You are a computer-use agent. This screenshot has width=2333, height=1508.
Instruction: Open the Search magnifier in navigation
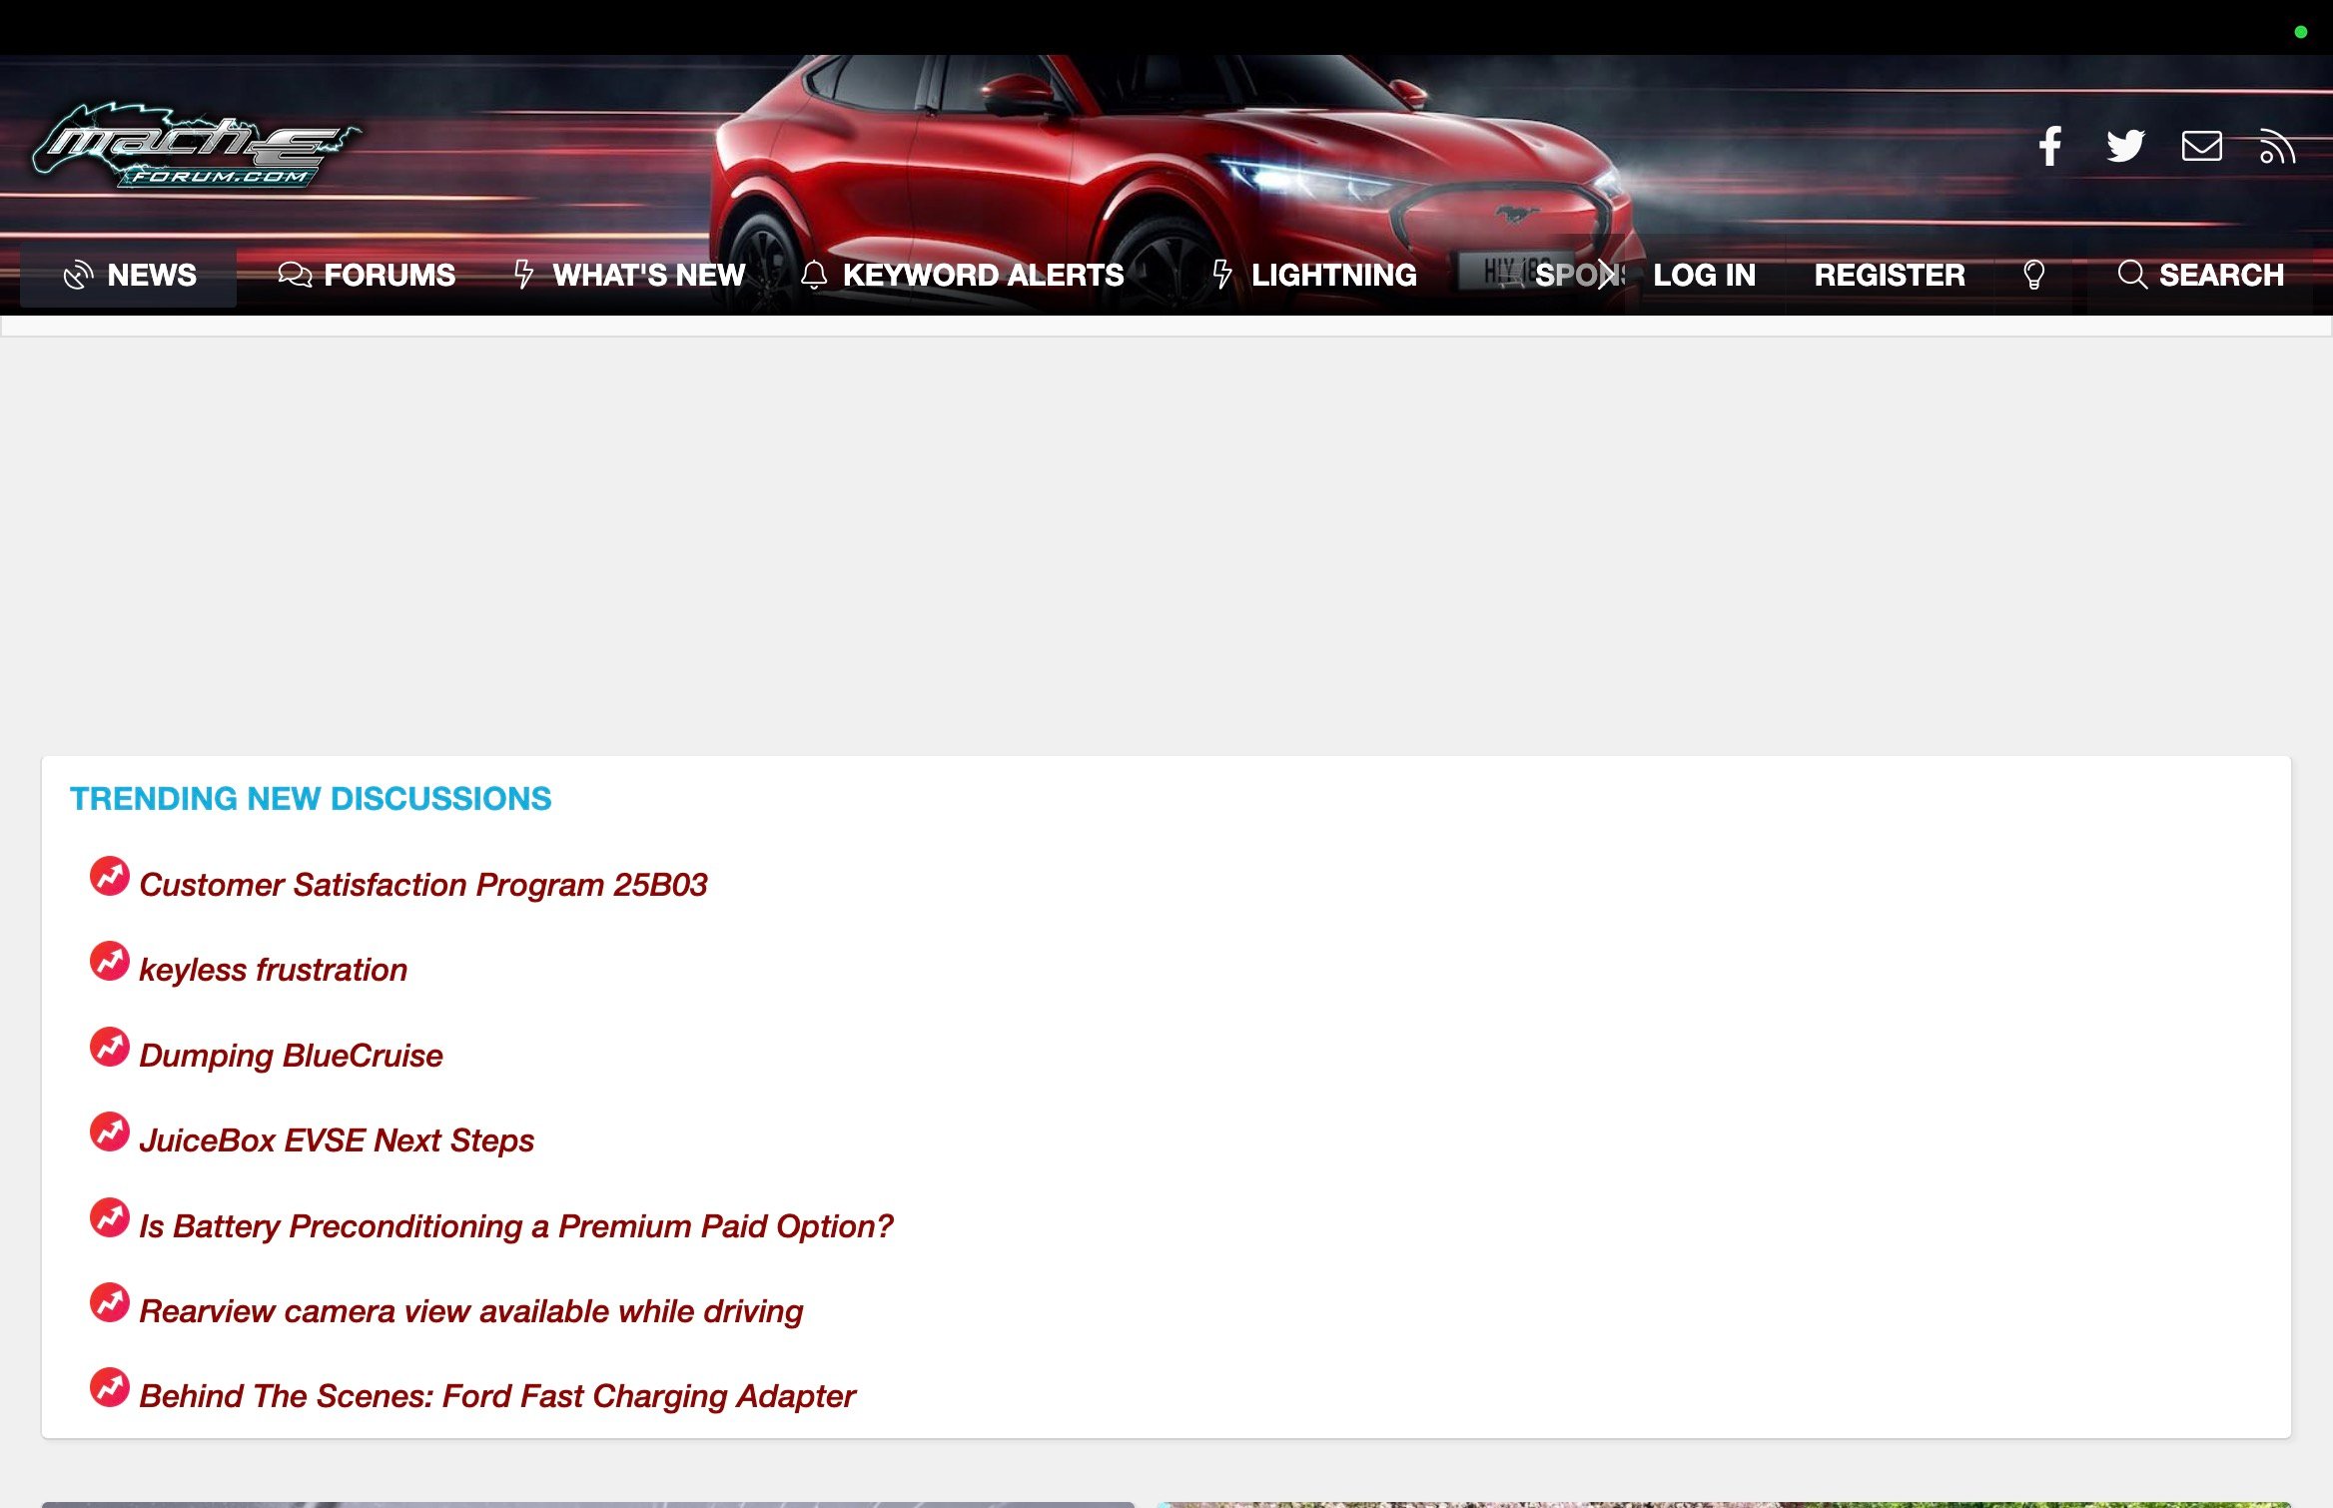point(2200,275)
